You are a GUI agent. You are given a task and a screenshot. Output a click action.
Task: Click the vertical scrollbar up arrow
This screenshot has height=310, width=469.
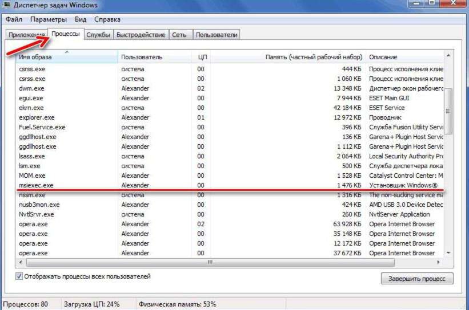point(448,55)
